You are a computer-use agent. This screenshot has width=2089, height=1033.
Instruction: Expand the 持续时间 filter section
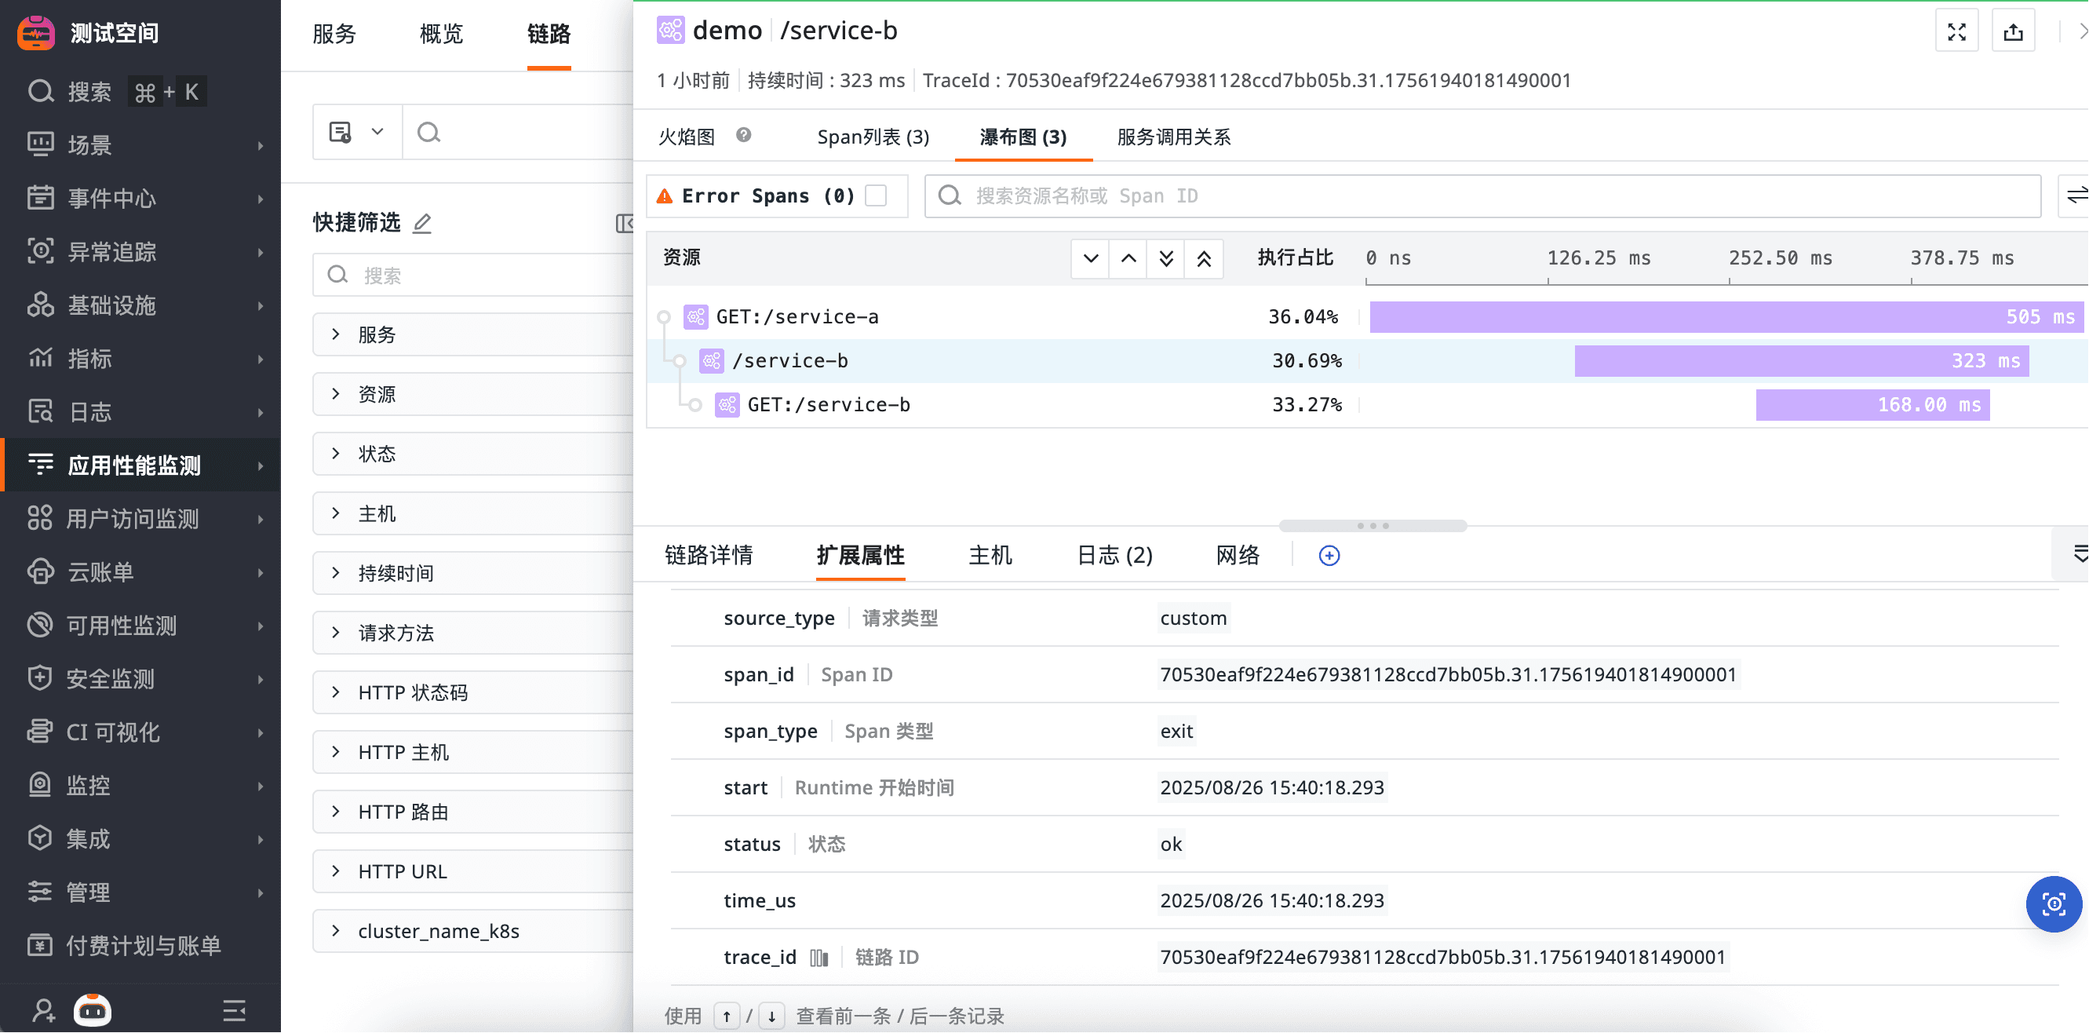click(x=337, y=573)
